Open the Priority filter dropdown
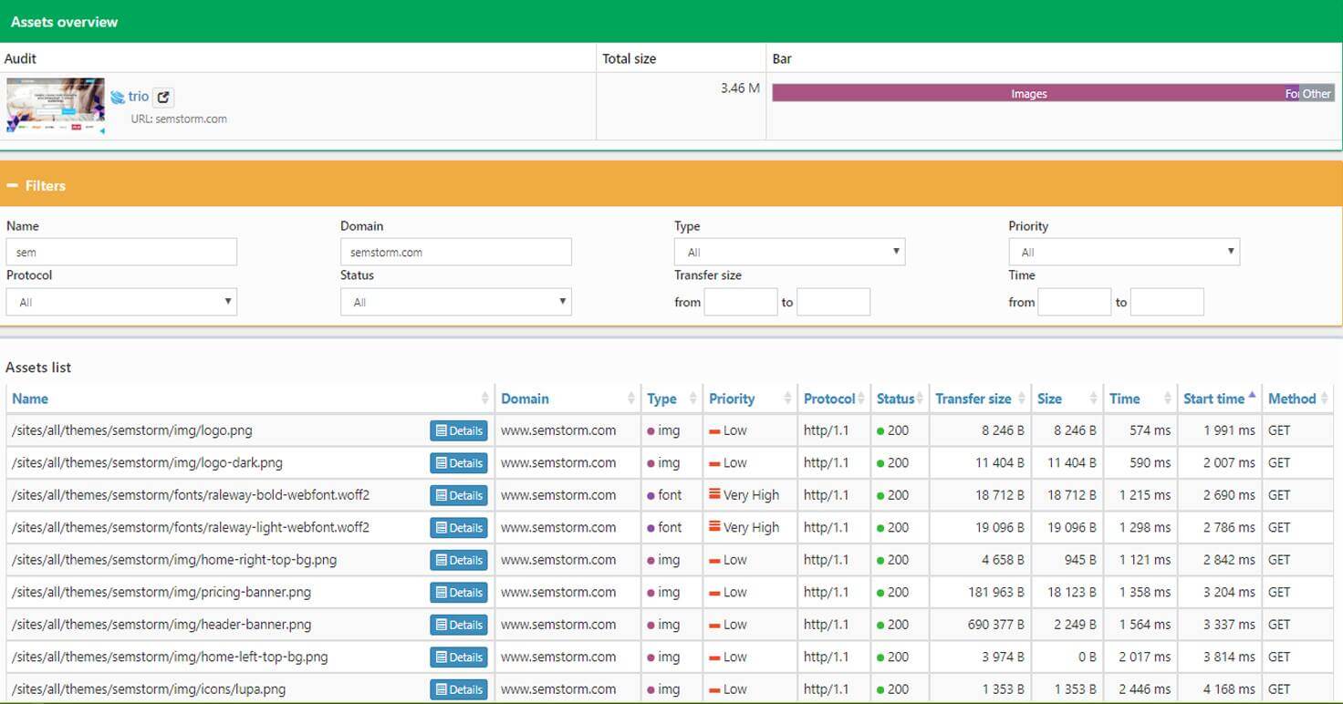Viewport: 1343px width, 704px height. pyautogui.click(x=1124, y=252)
